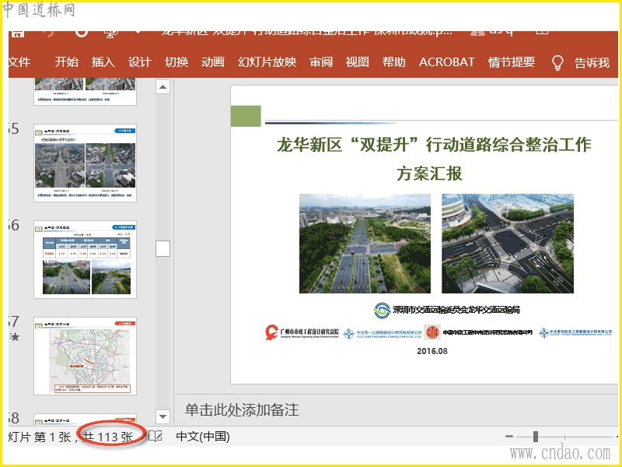The image size is (622, 467).
Task: Click the zoom out minus button
Action: pyautogui.click(x=509, y=437)
